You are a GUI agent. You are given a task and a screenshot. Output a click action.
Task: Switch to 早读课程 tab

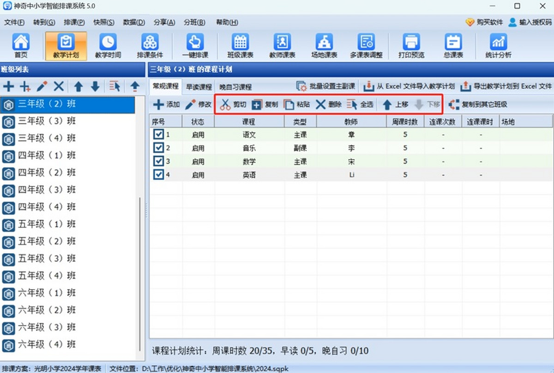199,87
